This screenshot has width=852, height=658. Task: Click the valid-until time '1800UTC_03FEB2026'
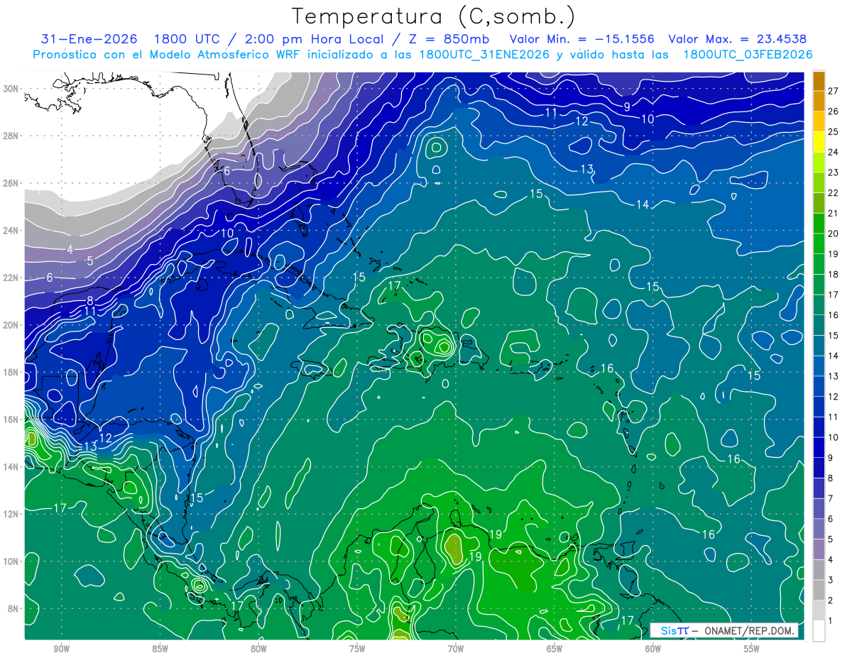[748, 54]
